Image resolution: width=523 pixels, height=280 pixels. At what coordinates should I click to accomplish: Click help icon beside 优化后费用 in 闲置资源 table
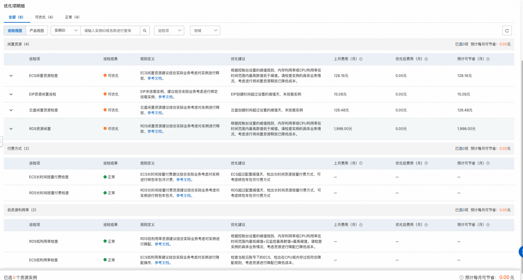pos(426,59)
